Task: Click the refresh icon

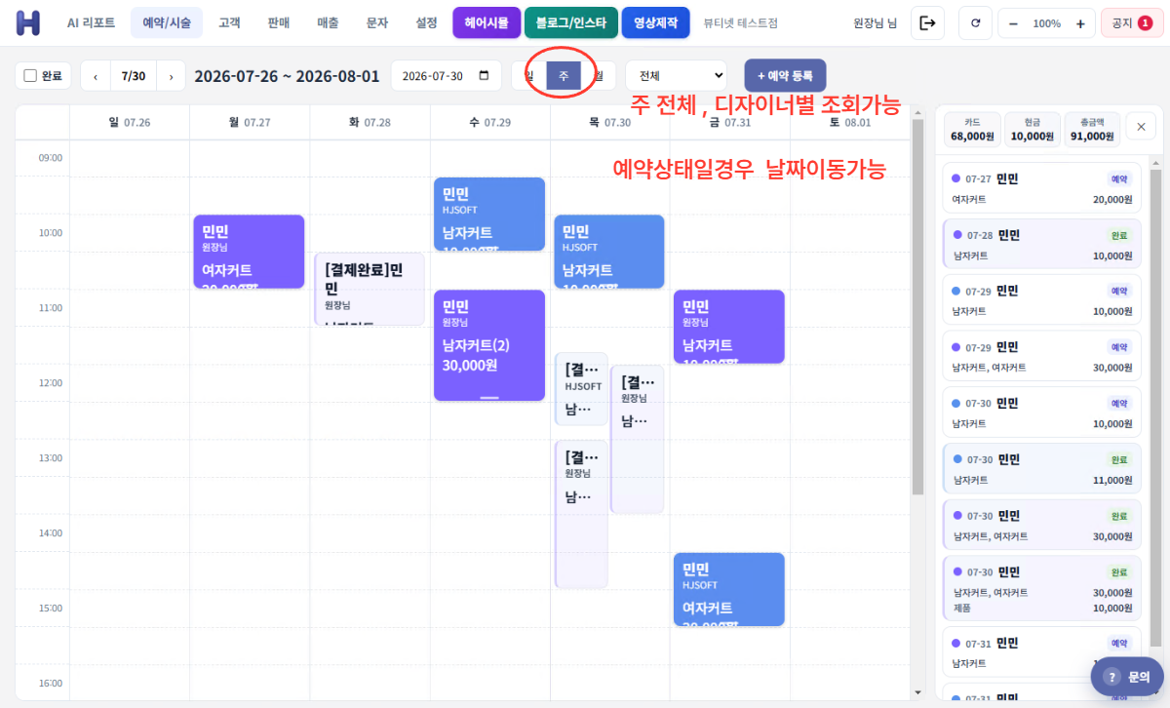Action: point(976,22)
